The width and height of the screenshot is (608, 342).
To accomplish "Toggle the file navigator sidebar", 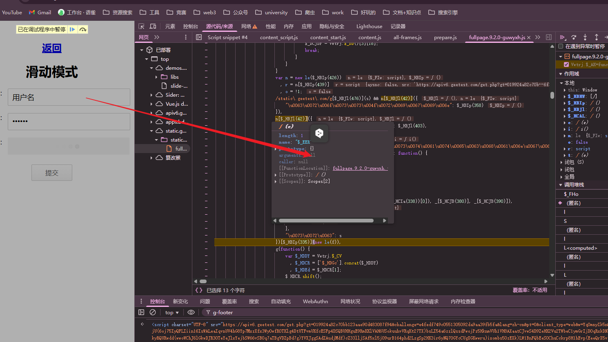I will point(199,37).
